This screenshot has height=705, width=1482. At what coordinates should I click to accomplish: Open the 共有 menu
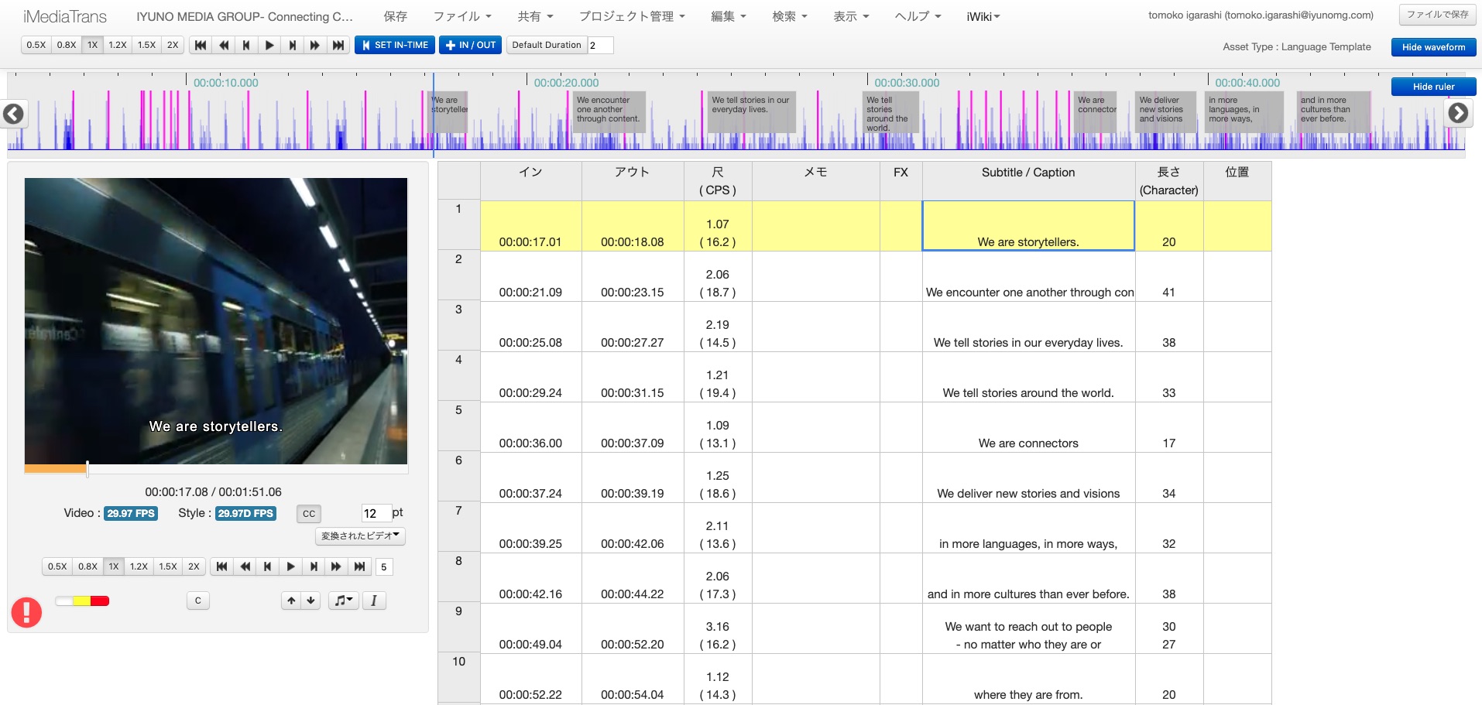coord(535,16)
